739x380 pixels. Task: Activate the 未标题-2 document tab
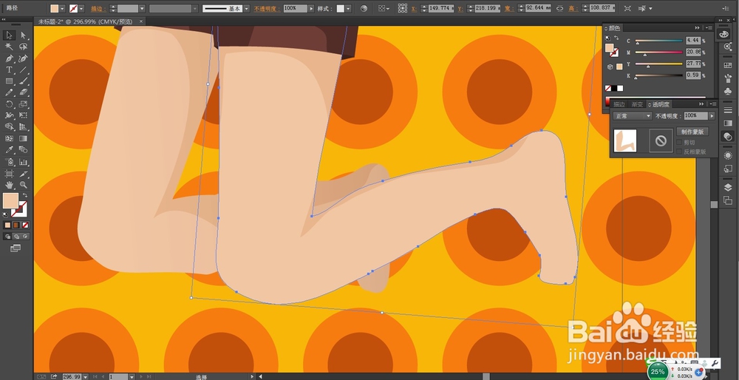tap(85, 21)
